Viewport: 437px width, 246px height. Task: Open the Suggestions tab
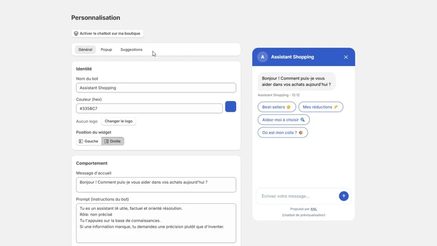tap(131, 50)
